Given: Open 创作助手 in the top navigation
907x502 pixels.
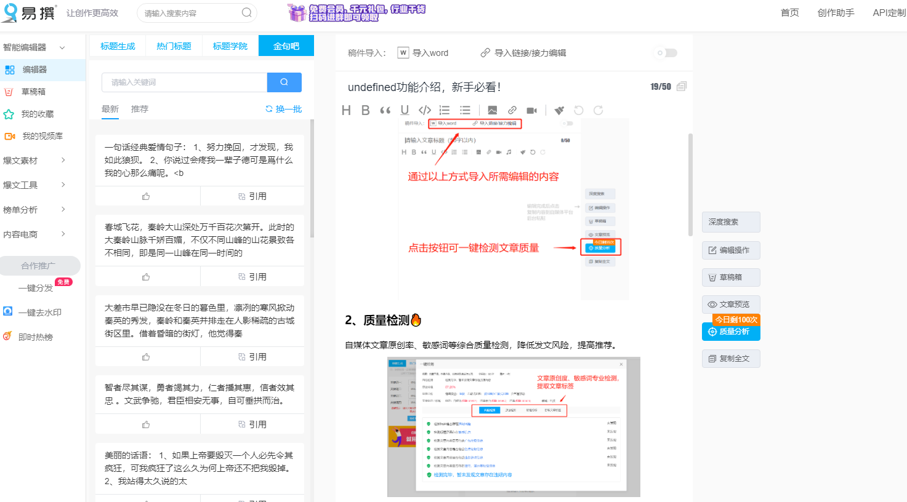Looking at the screenshot, I should click(836, 12).
